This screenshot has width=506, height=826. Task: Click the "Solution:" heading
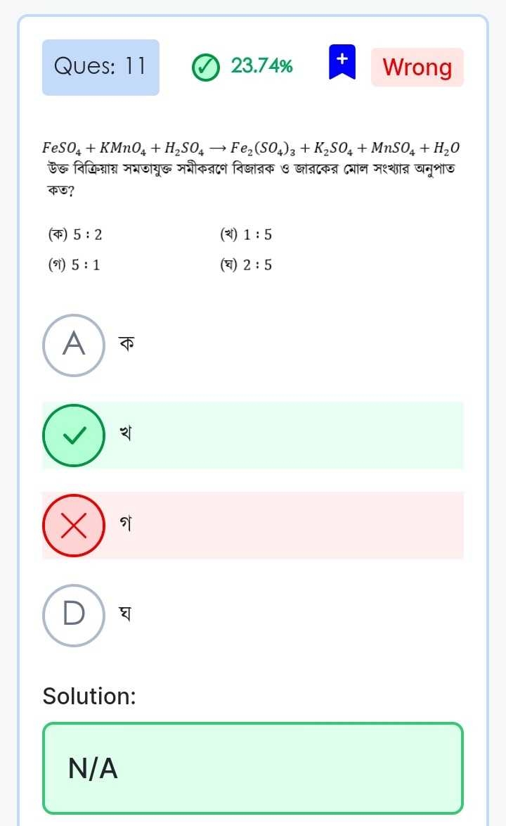tap(89, 696)
